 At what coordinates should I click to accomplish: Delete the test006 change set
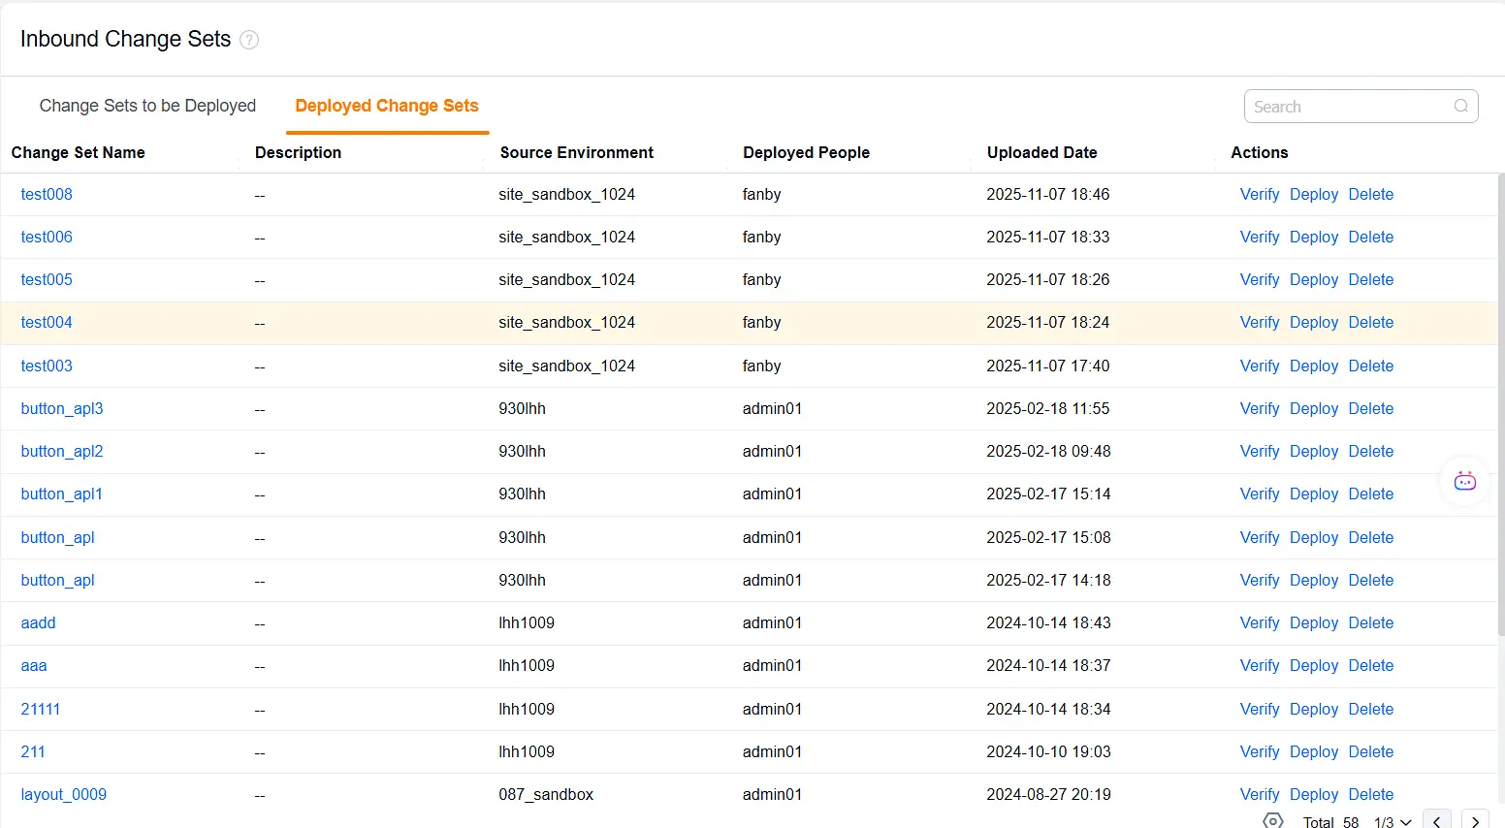point(1371,237)
